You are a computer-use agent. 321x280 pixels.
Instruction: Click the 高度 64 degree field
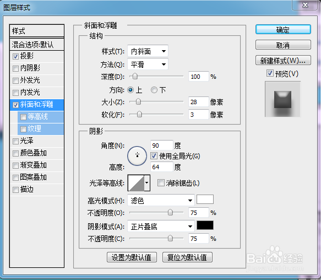click(x=161, y=167)
